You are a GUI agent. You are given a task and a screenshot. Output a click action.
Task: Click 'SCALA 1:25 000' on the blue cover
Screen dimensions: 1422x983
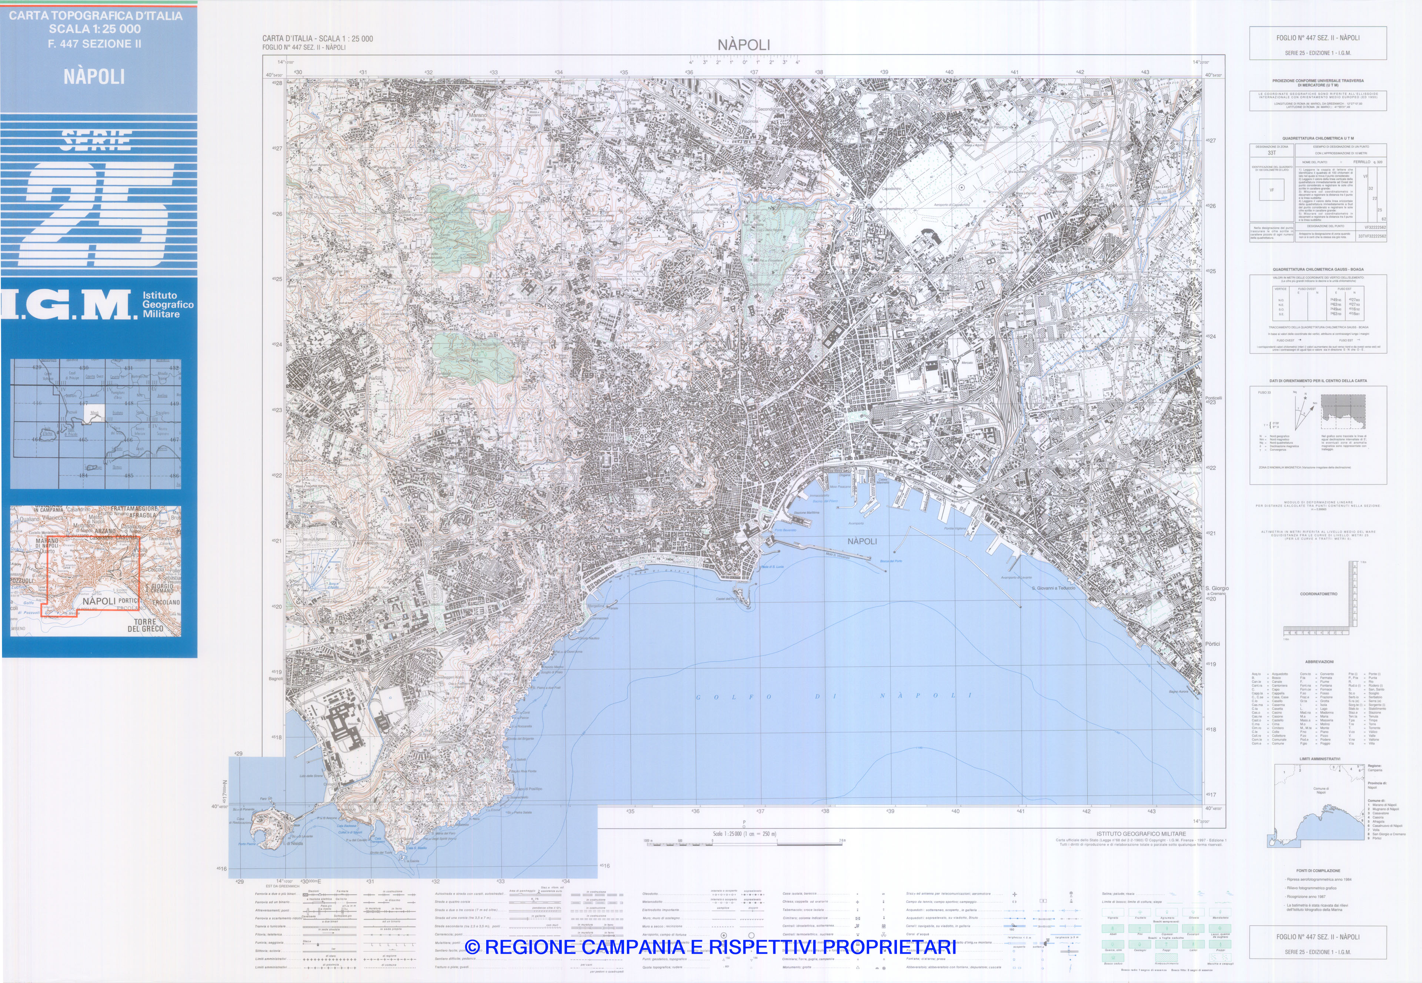[95, 29]
